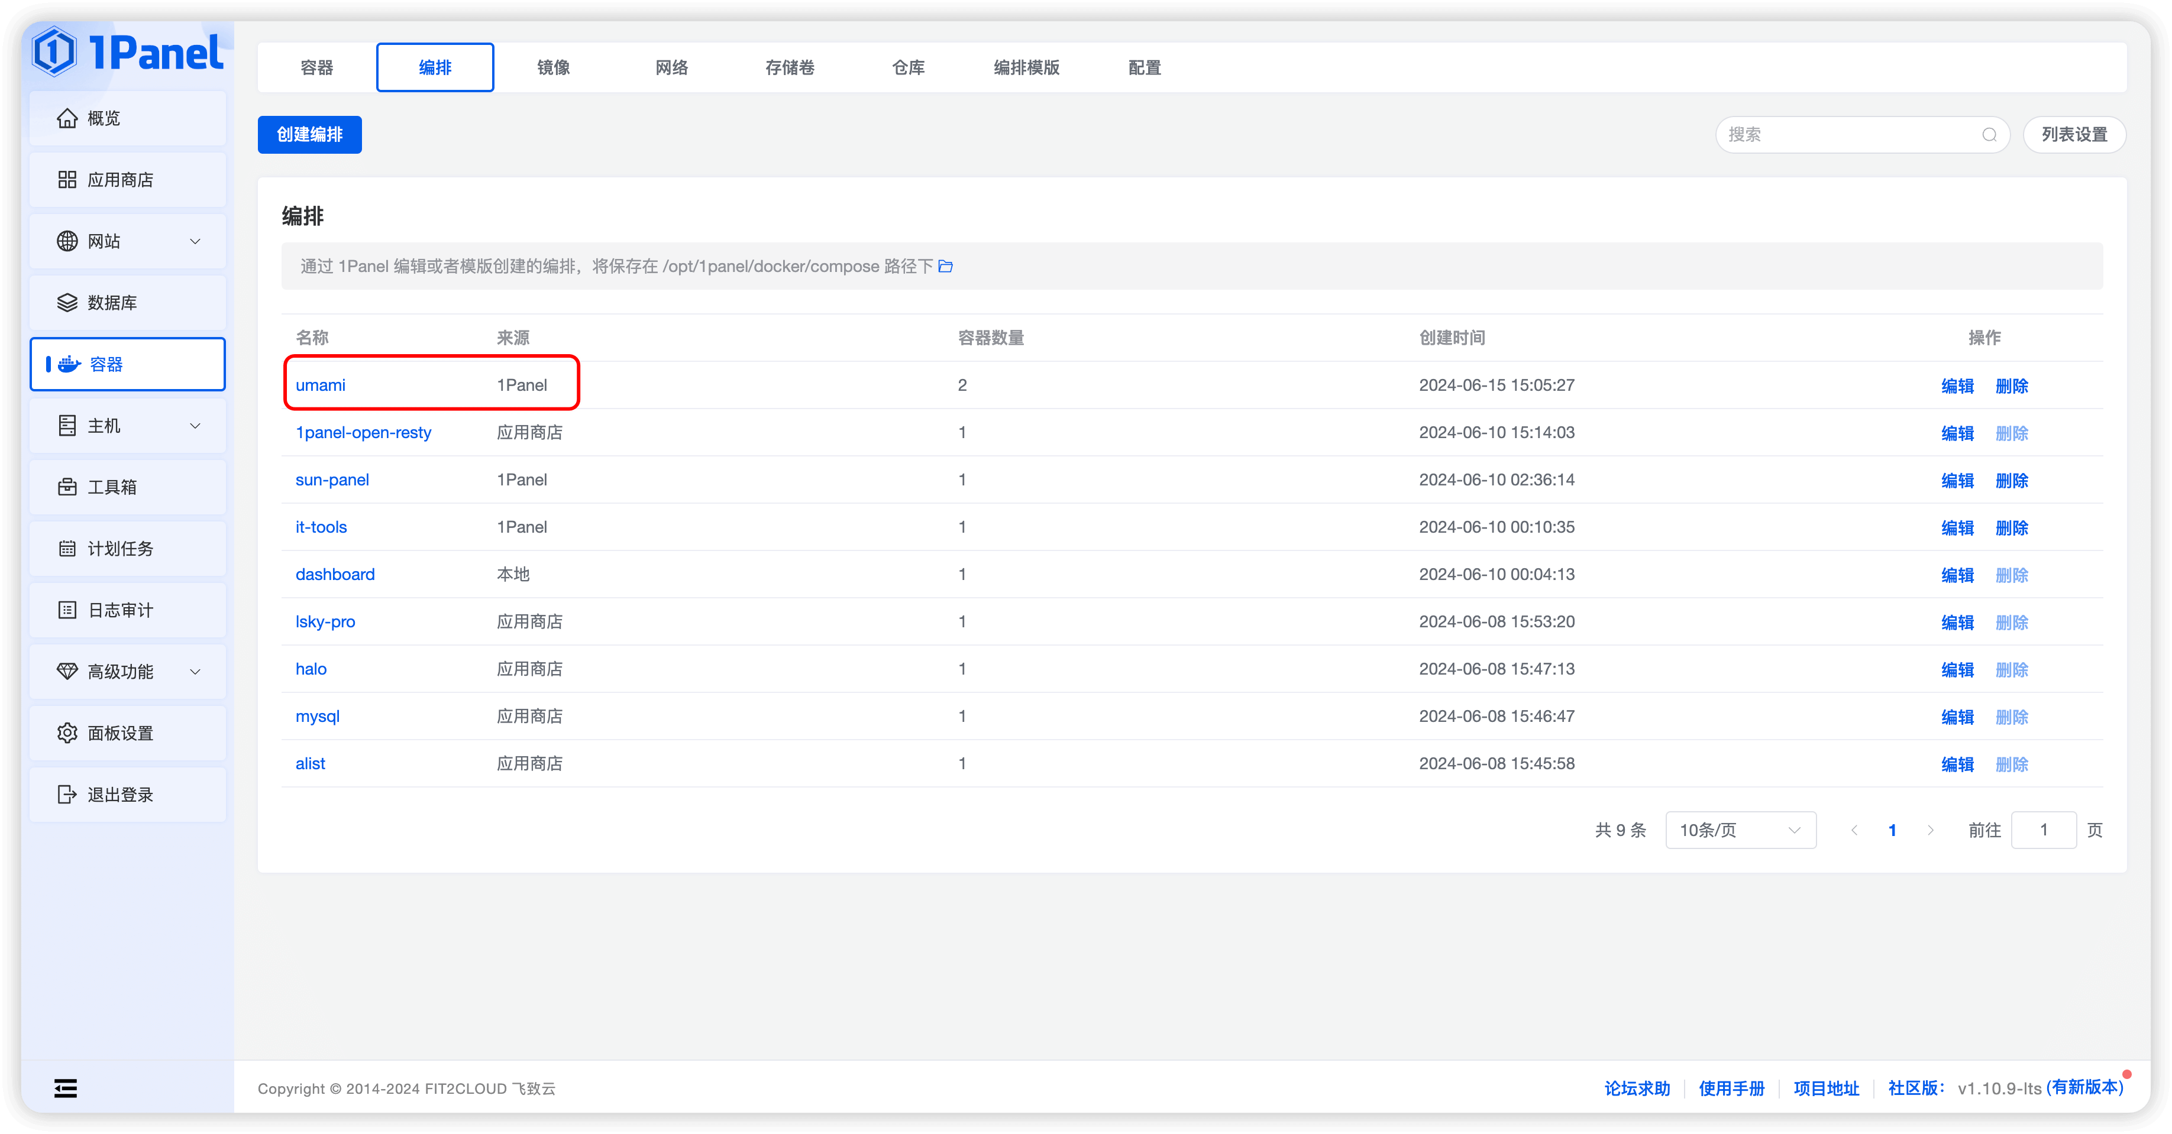Viewport: 2172px width, 1134px height.
Task: Open the 使用手册 footer link
Action: pos(1731,1088)
